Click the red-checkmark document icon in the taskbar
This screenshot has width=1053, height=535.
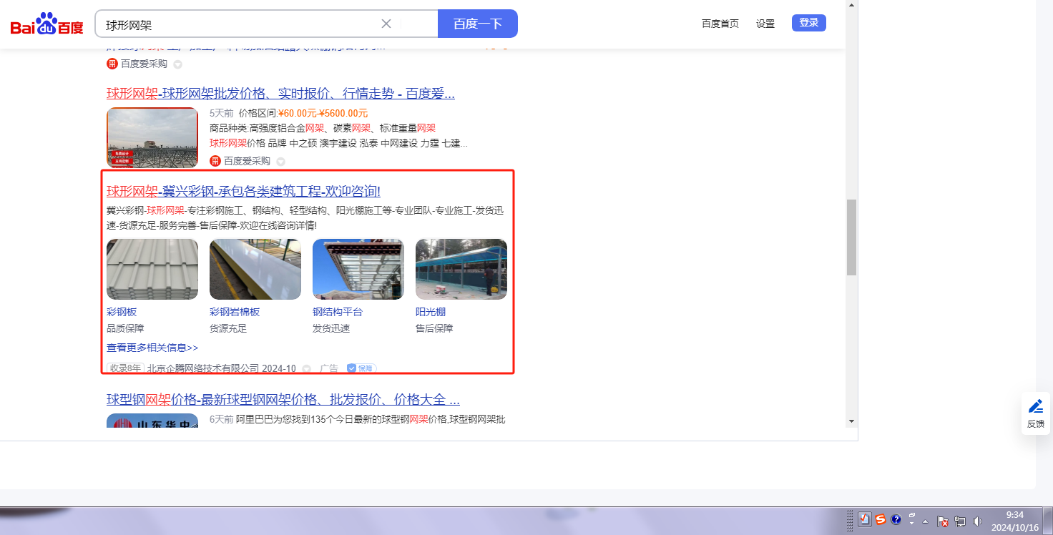tap(865, 520)
